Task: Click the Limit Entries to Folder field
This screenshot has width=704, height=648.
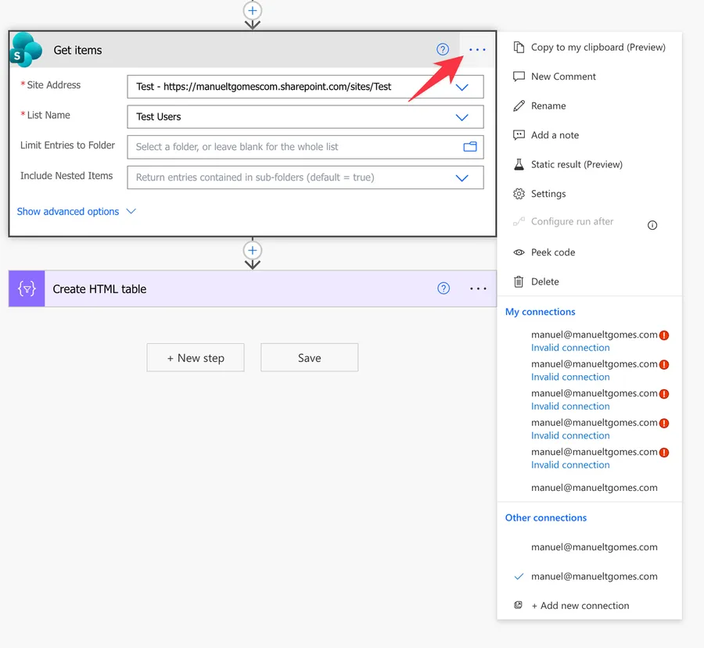Action: pos(305,147)
